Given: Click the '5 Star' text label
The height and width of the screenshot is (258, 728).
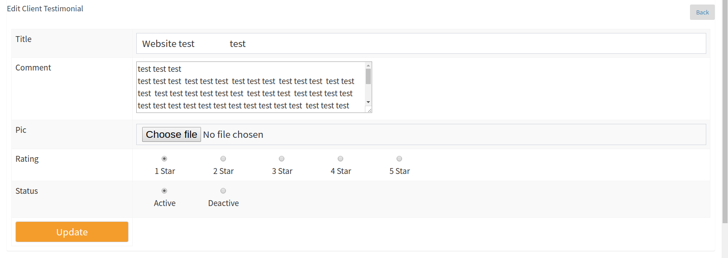Looking at the screenshot, I should pyautogui.click(x=399, y=171).
